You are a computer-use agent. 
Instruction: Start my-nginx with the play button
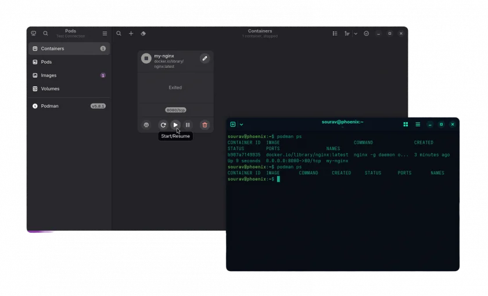tap(175, 125)
